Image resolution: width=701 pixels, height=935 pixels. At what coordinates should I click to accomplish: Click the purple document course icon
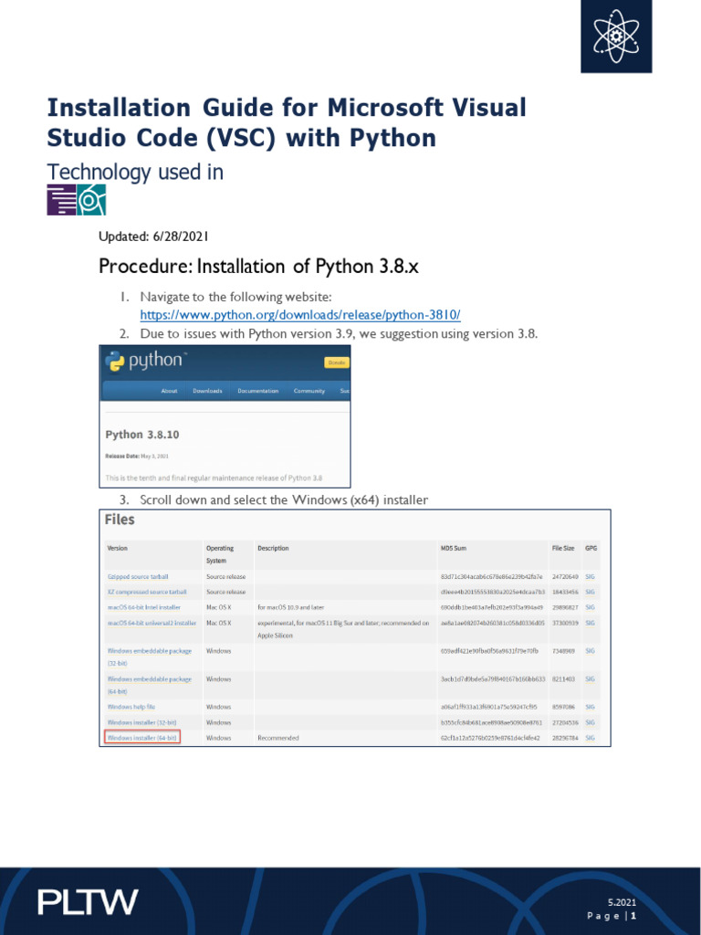61,199
